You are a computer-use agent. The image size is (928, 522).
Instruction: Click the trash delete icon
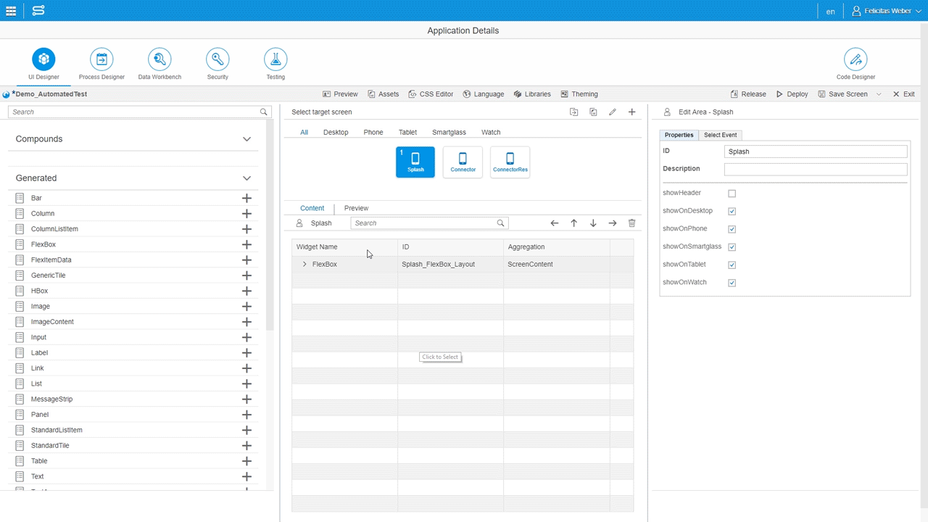[631, 223]
